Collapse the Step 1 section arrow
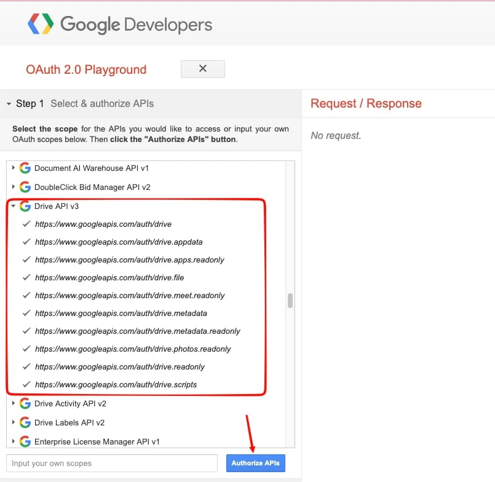Viewport: 495px width, 482px height. 9,103
